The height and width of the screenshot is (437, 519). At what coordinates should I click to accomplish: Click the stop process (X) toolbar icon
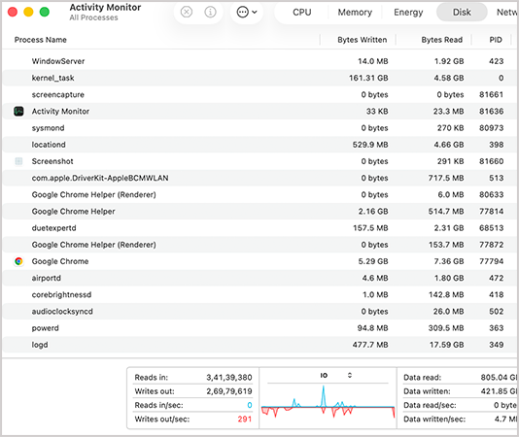pos(187,13)
